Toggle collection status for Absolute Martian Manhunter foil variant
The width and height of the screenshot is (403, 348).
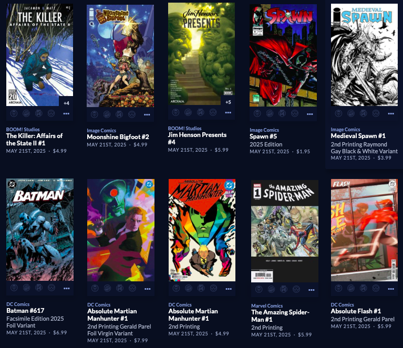107,288
